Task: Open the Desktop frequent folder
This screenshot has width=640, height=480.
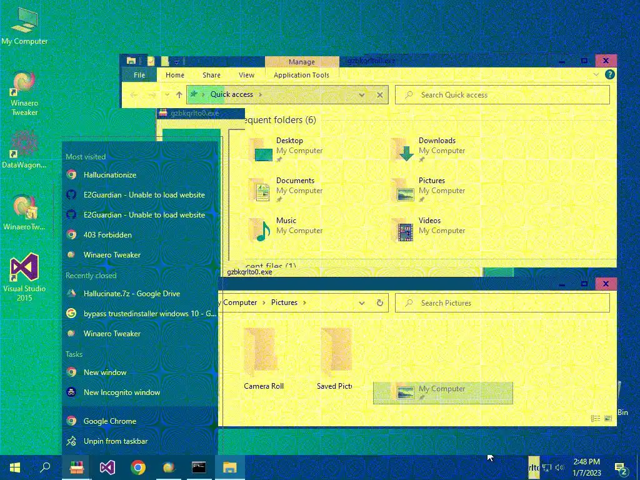Action: tap(286, 150)
